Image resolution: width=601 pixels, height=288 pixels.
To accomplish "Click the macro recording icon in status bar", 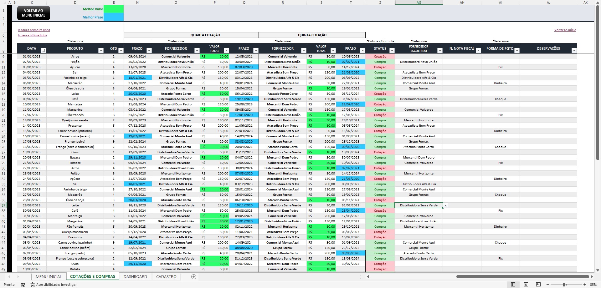I will coord(23,285).
